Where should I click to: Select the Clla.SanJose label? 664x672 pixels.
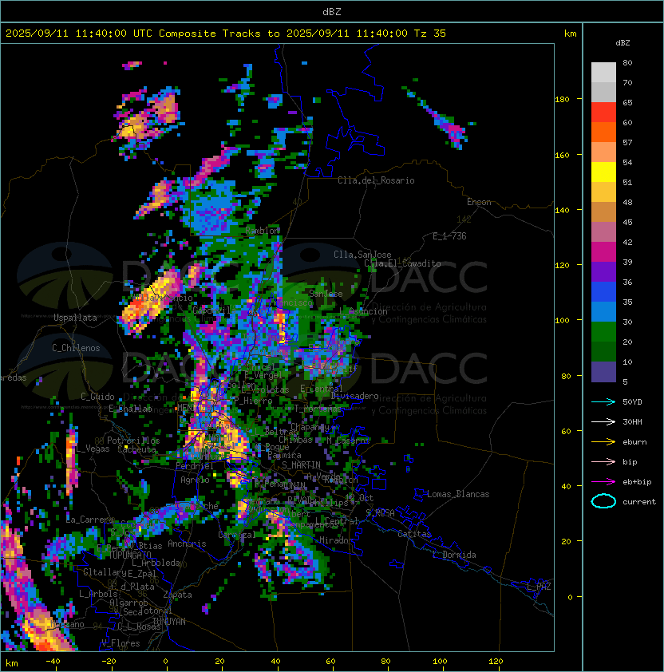pyautogui.click(x=362, y=255)
